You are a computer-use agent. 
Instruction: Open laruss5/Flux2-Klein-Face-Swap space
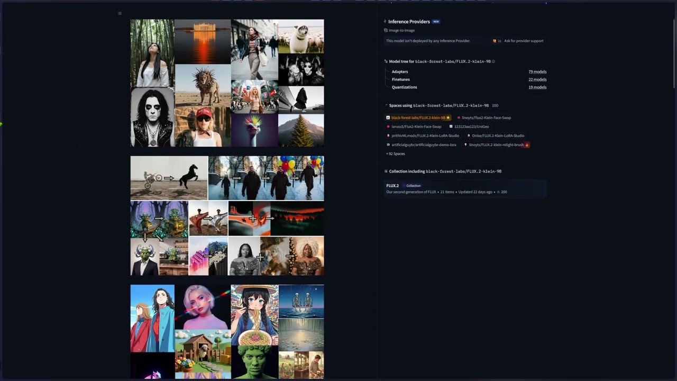pyautogui.click(x=414, y=126)
